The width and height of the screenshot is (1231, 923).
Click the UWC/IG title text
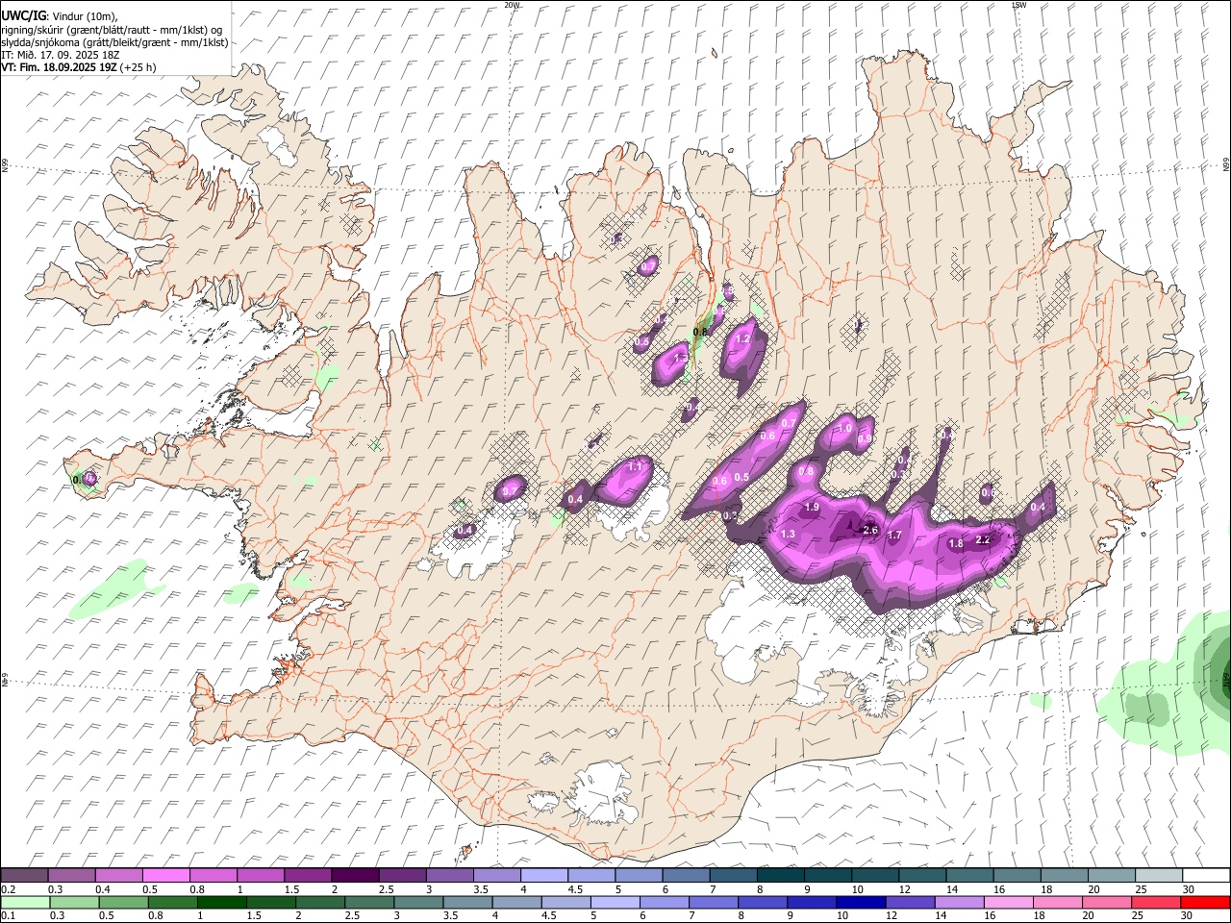click(23, 16)
